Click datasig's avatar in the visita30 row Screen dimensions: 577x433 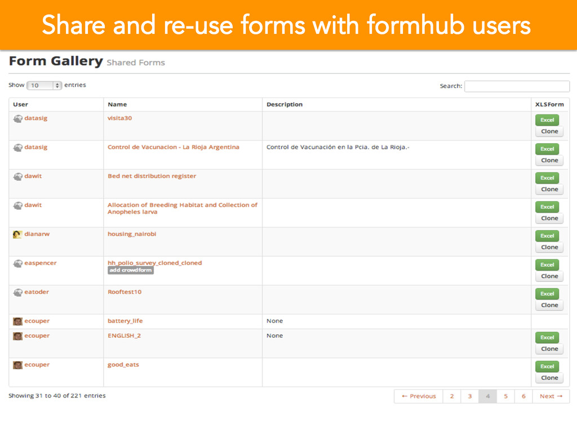[17, 119]
